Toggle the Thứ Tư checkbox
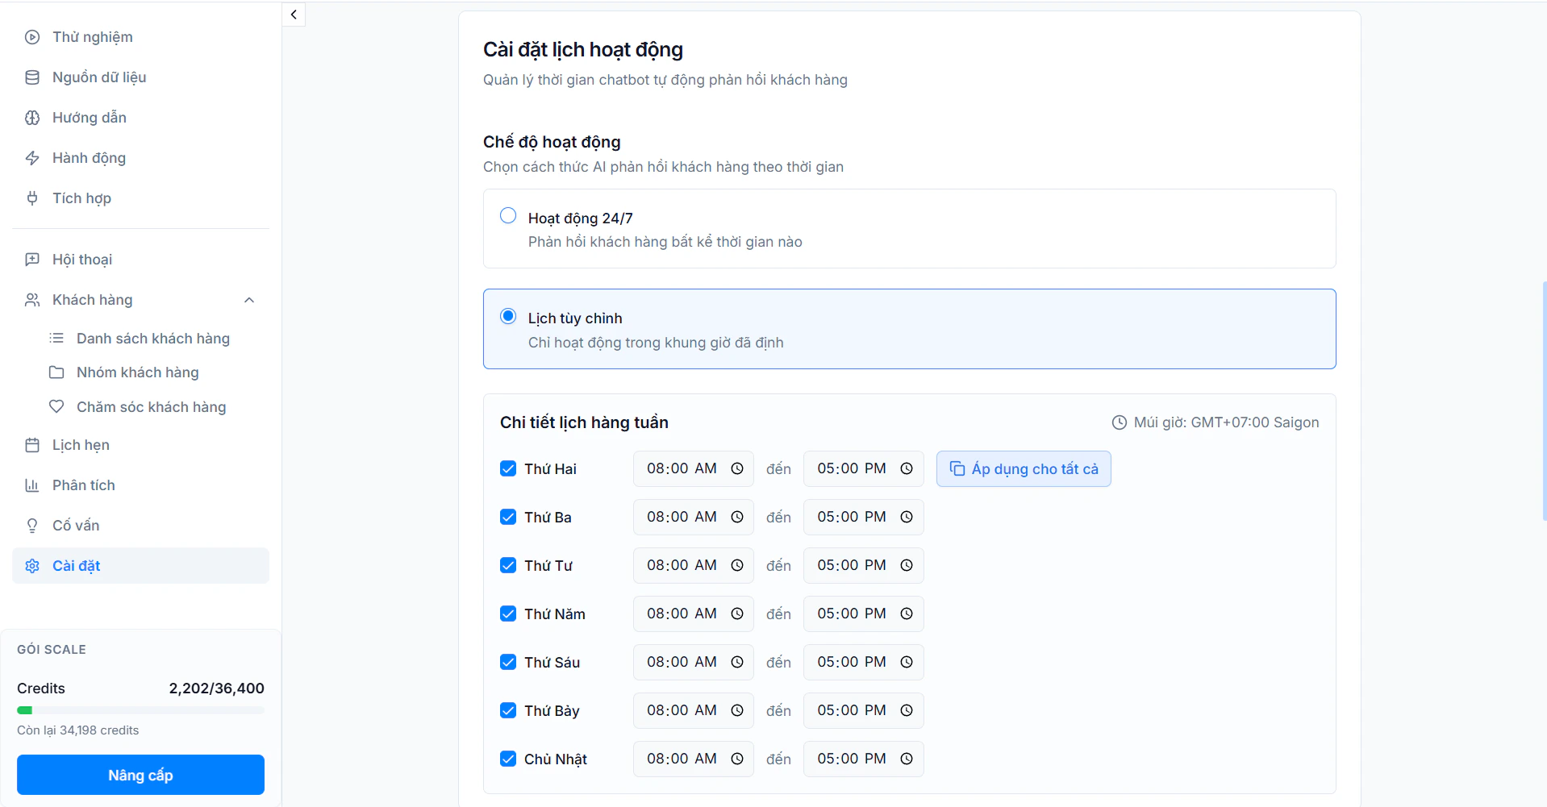 pyautogui.click(x=508, y=565)
